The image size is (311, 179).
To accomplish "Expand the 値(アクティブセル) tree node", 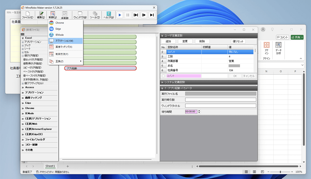I will point(23,84).
